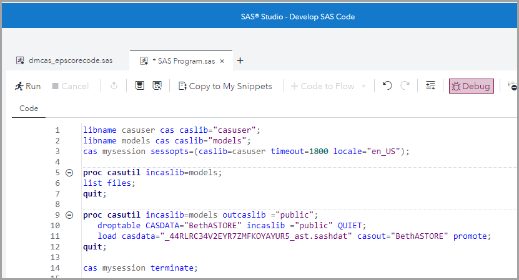This screenshot has height=280, width=519.
Task: Open Code to Flow dropdown arrow
Action: (x=363, y=86)
